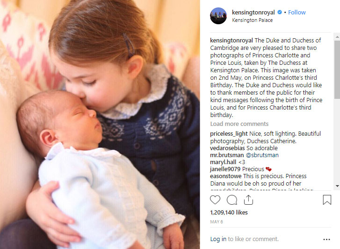Click the kensingtonroyal profile avatar
This screenshot has width=340, height=249.
tap(218, 16)
